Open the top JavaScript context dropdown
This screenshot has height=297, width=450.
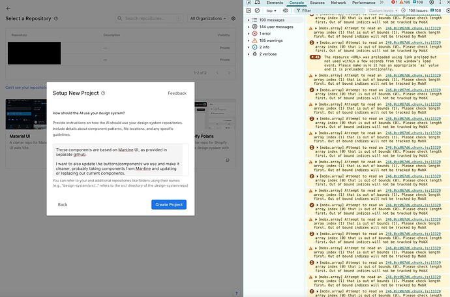271,10
